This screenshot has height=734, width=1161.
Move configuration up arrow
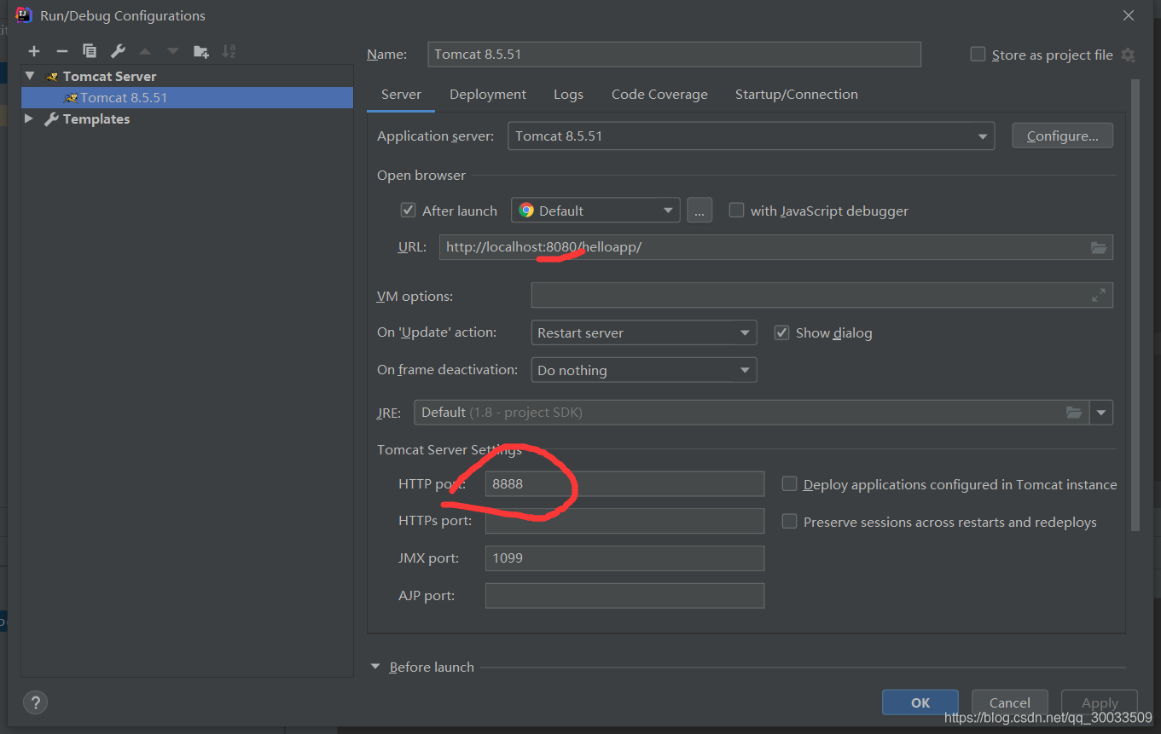click(x=145, y=51)
